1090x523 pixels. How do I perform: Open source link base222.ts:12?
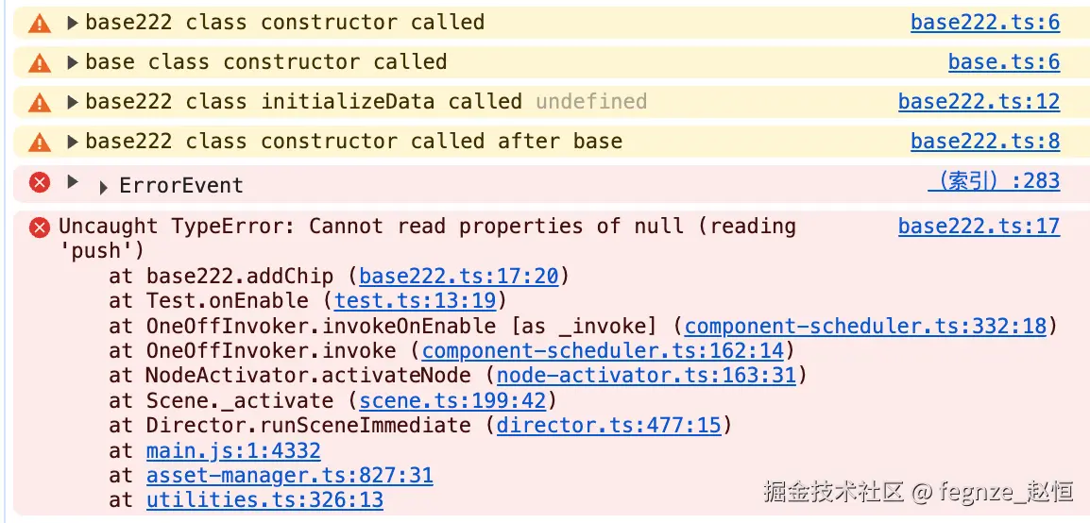[979, 102]
